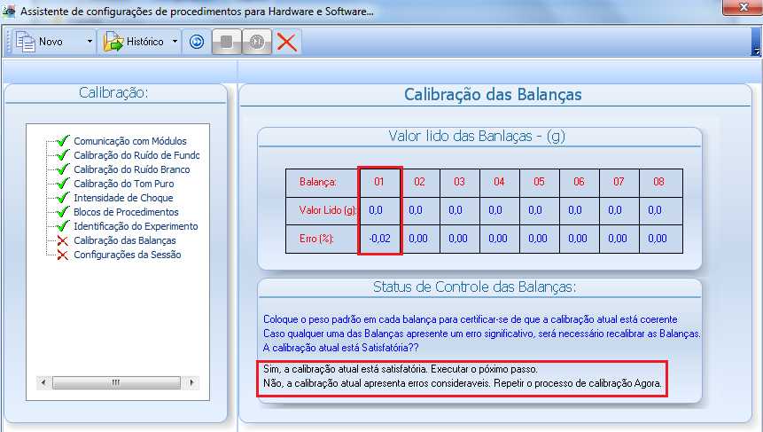Click Balança 04 header cell
763x432 pixels.
[499, 182]
